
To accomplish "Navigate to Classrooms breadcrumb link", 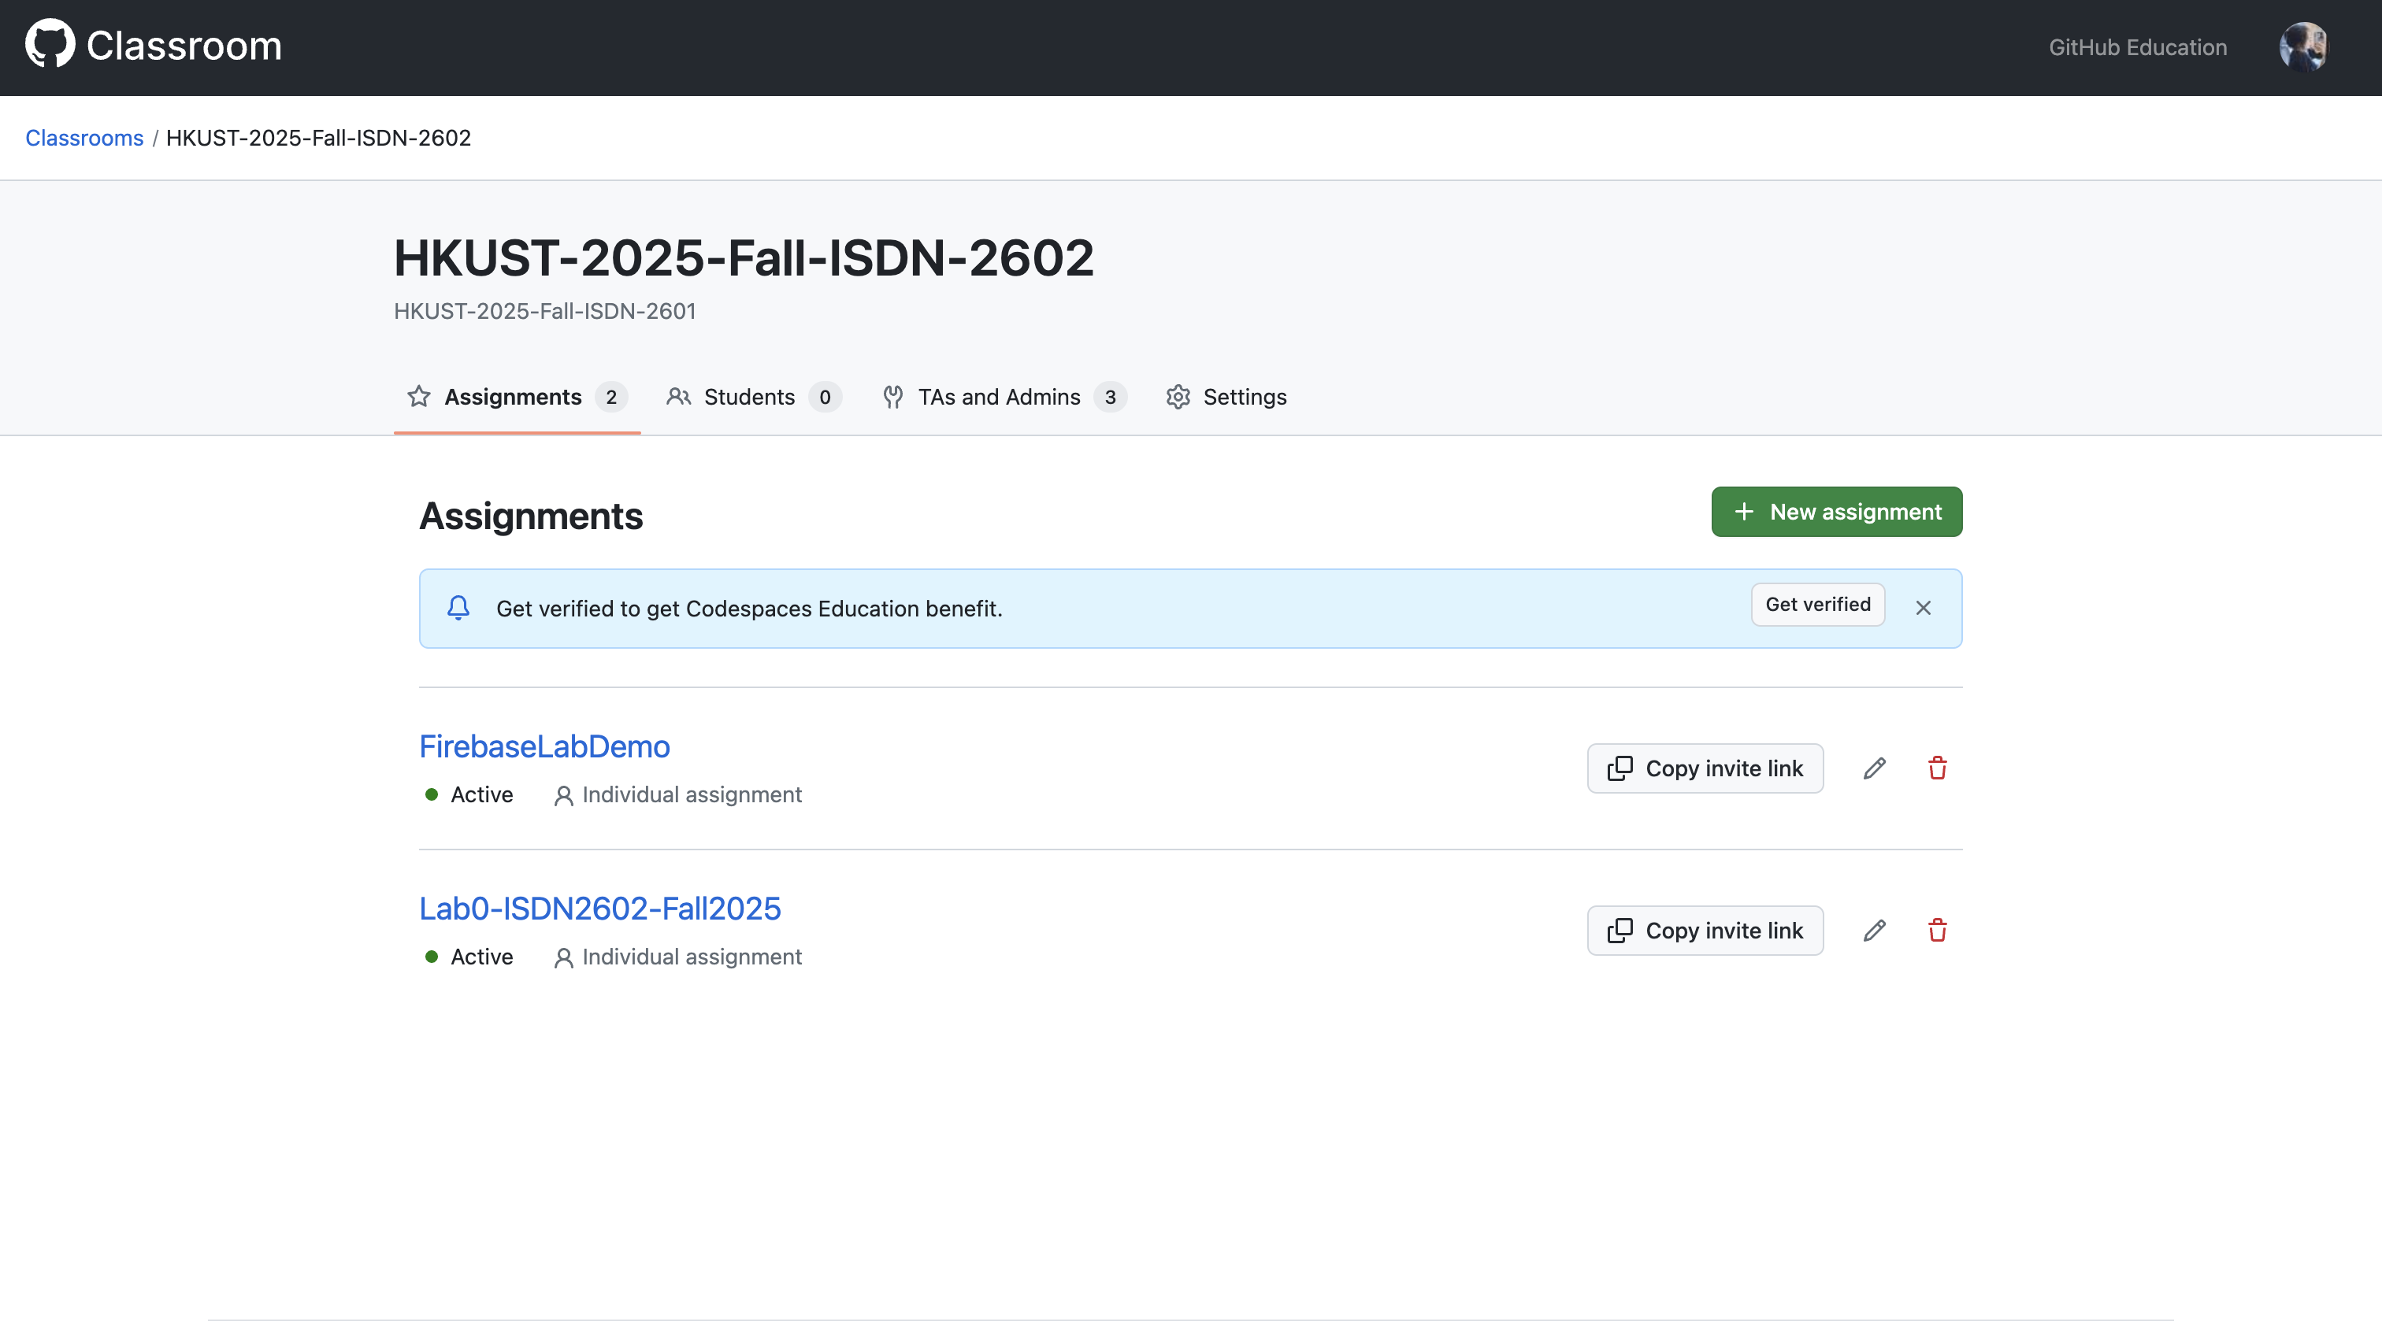I will [x=84, y=138].
